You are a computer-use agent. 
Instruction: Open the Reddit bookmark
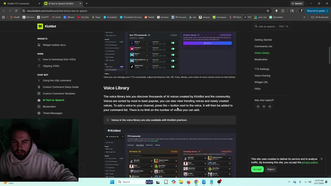(x=149, y=17)
